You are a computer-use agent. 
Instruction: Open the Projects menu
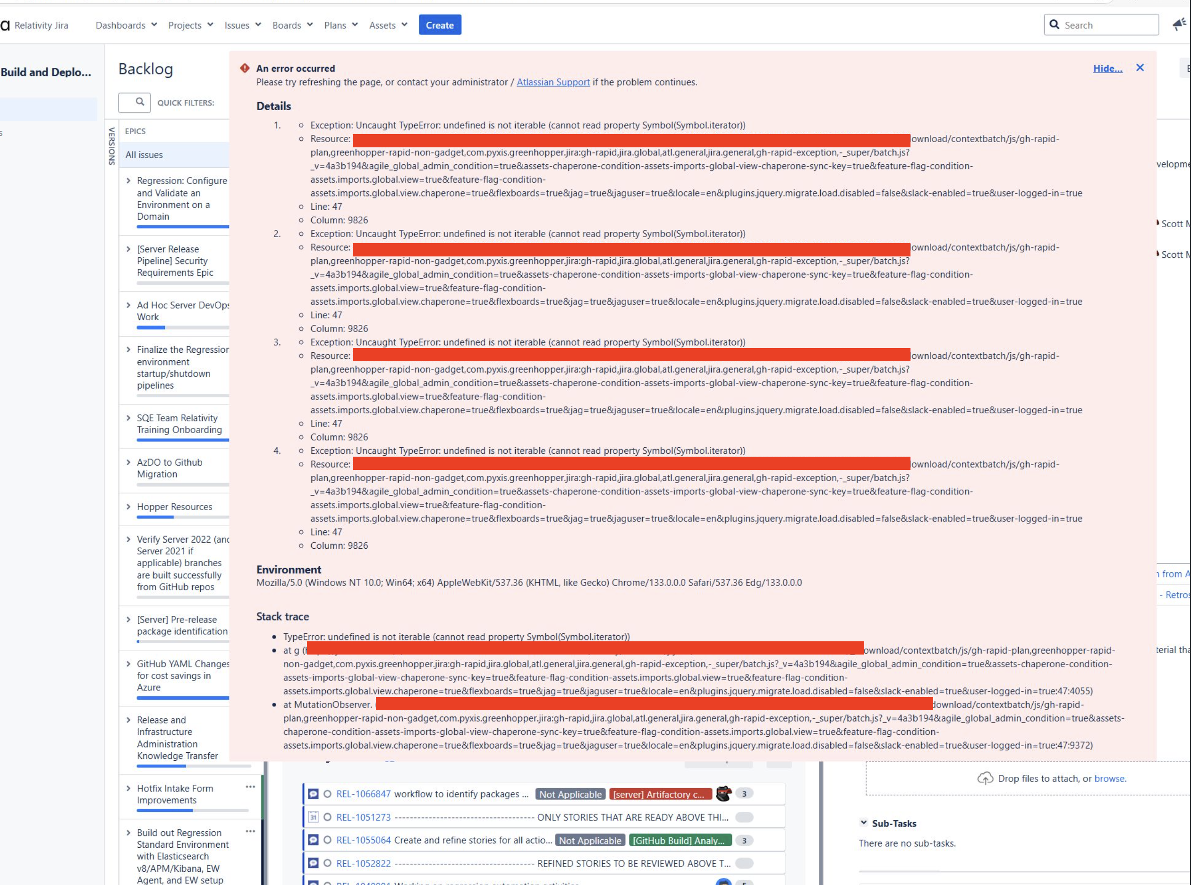click(x=191, y=25)
